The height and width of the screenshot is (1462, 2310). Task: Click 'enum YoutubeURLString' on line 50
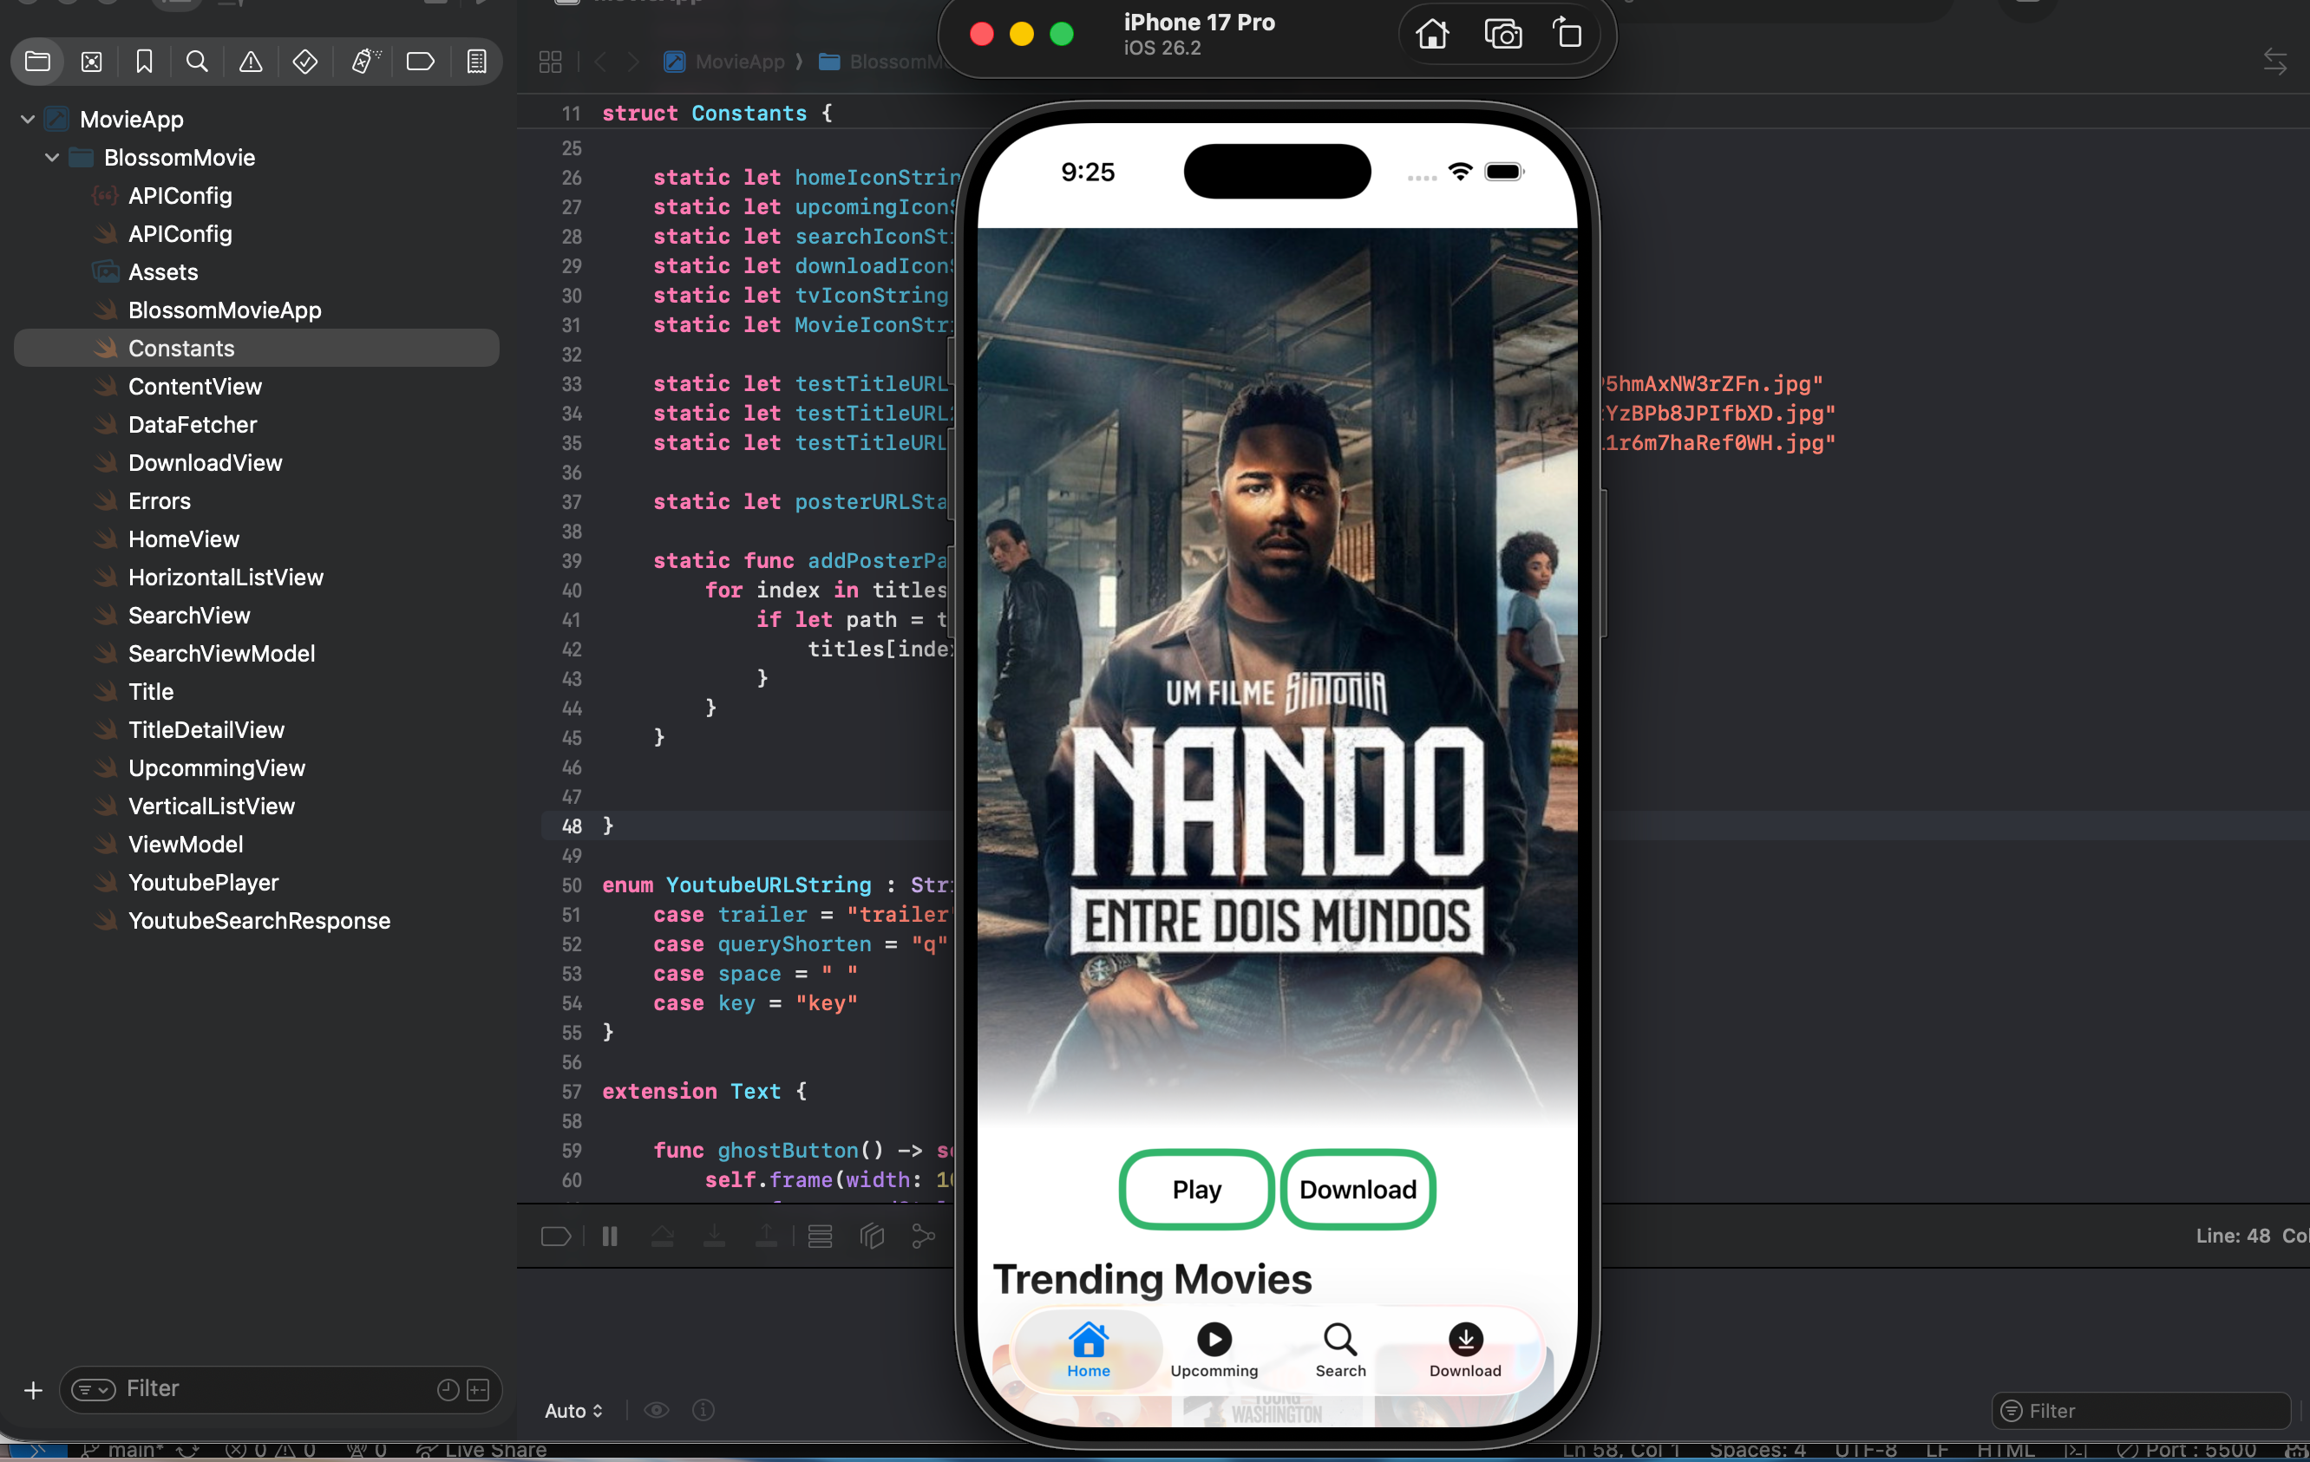point(736,884)
